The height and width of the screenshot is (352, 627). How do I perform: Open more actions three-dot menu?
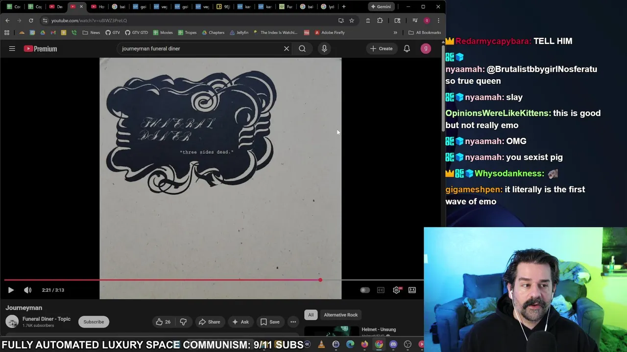pos(293,322)
